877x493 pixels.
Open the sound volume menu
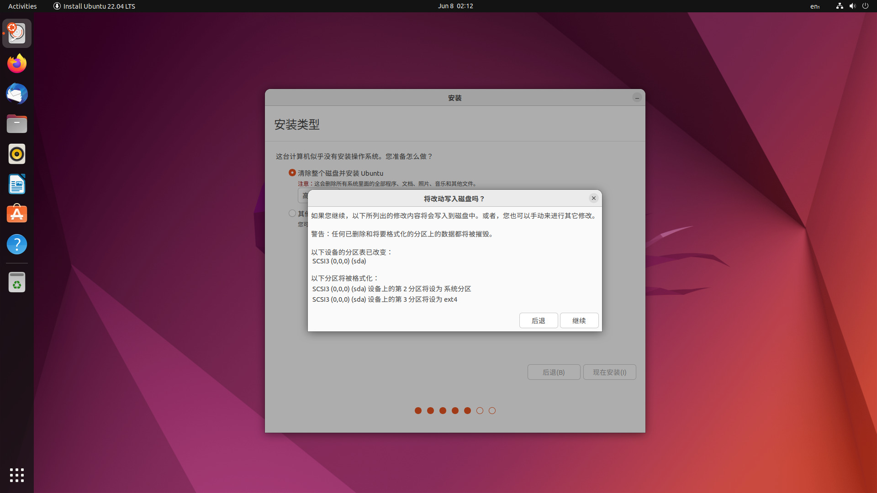(852, 6)
